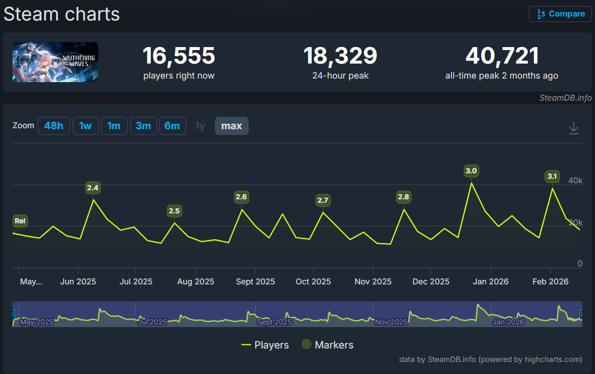
Task: Click the Jul 2025 x-axis label
Action: coord(136,281)
